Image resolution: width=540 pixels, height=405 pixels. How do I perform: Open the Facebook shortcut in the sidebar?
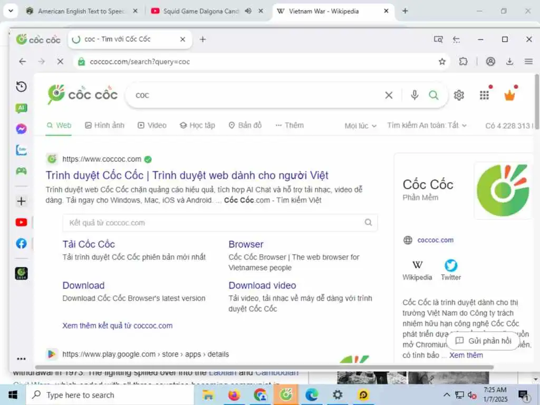tap(21, 244)
